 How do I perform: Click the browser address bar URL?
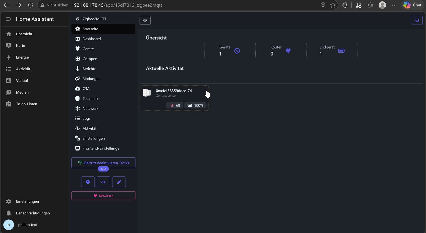117,5
